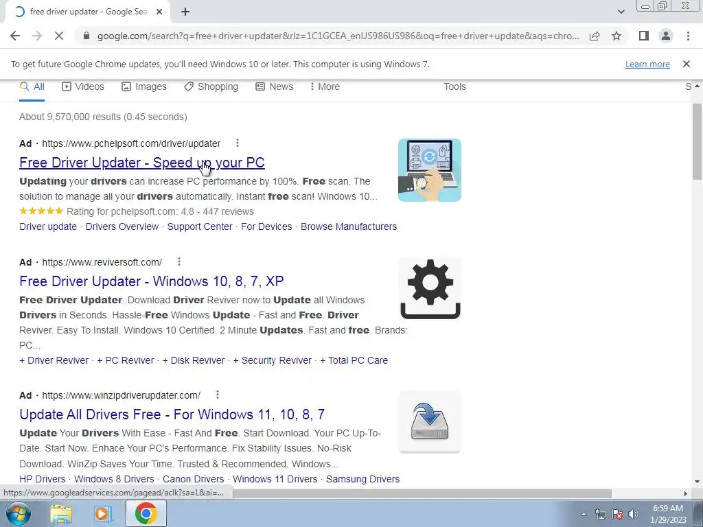Open search Tools
This screenshot has height=527, width=703.
pyautogui.click(x=454, y=86)
